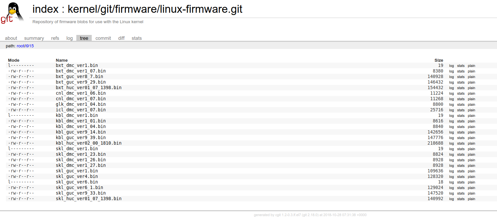Open the about tab
Screen dimensions: 497x222
(x=11, y=38)
